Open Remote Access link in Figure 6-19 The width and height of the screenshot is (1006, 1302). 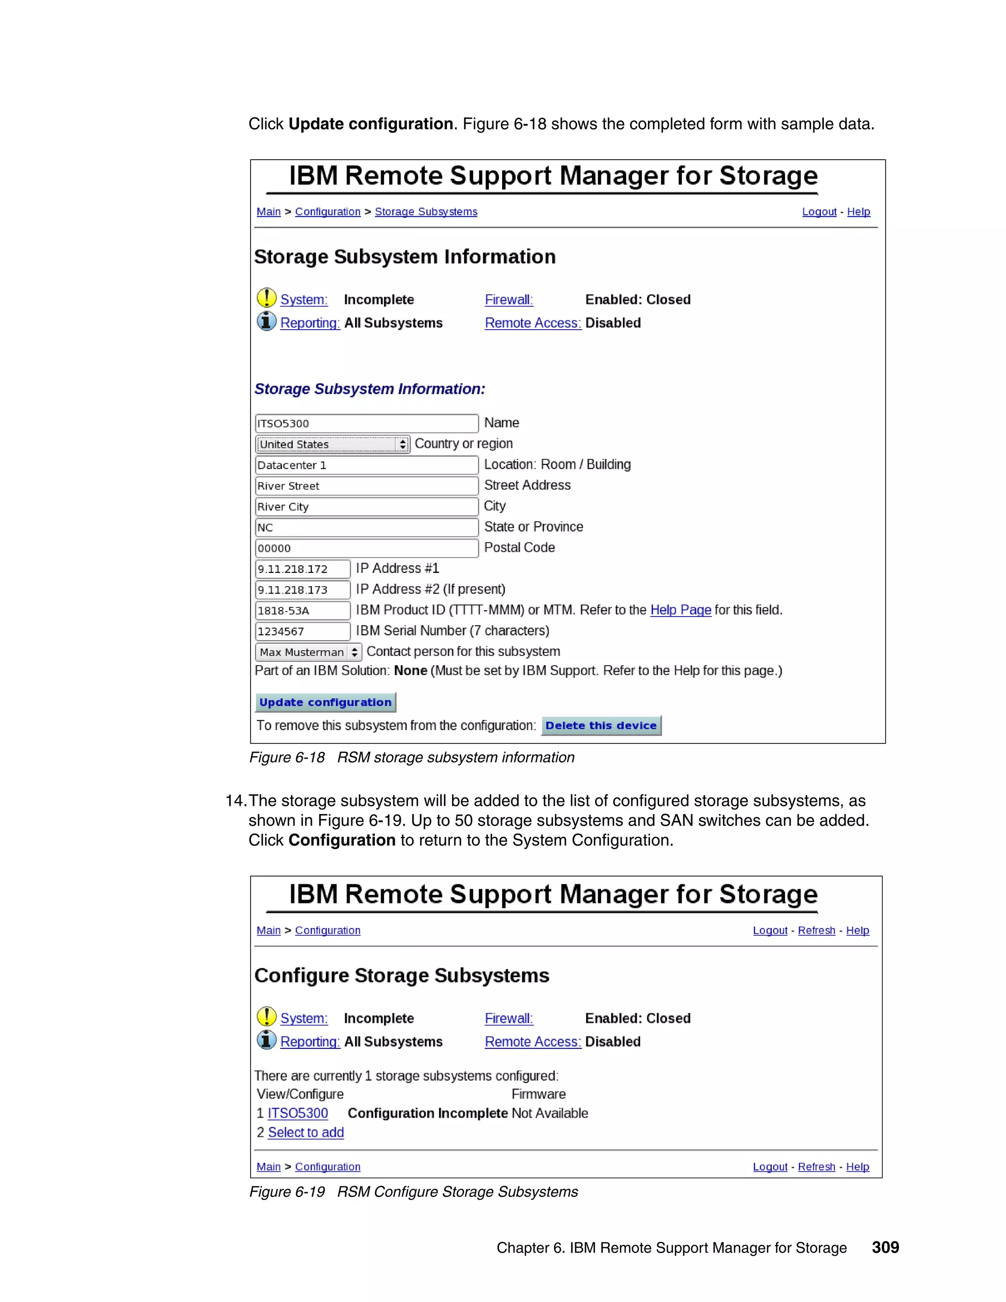tap(533, 1042)
